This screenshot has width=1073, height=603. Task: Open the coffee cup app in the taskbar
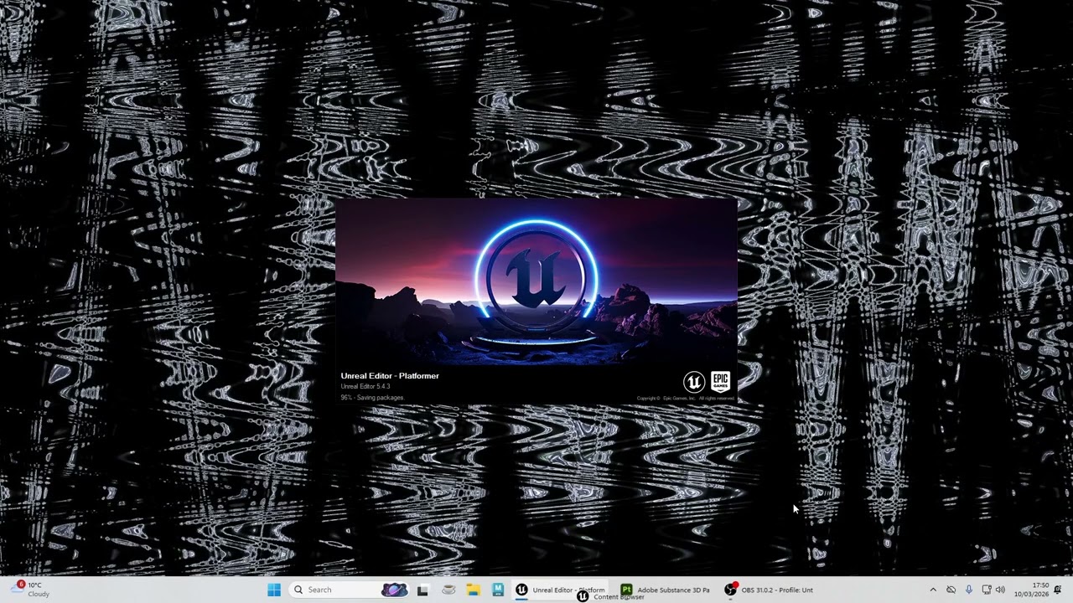(x=448, y=590)
